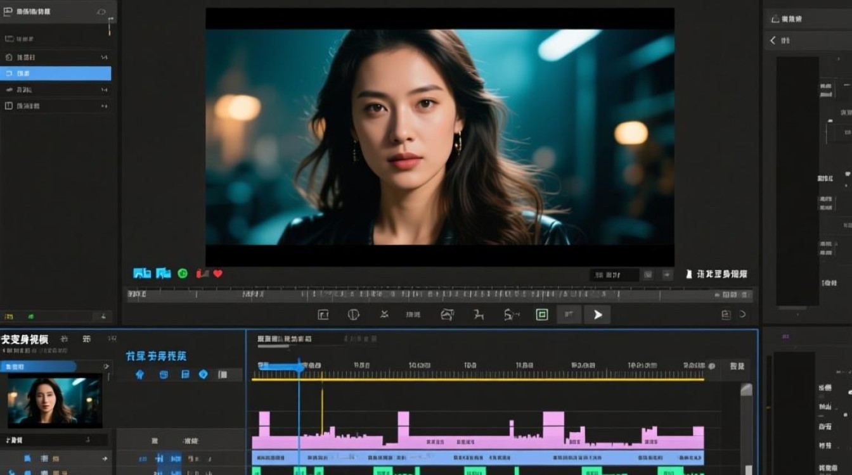
Task: Click the circular shield icon in transport toolbar
Action: coord(354,315)
